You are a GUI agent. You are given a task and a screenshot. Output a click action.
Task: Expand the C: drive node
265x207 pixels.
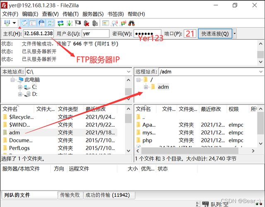[x=20, y=87]
